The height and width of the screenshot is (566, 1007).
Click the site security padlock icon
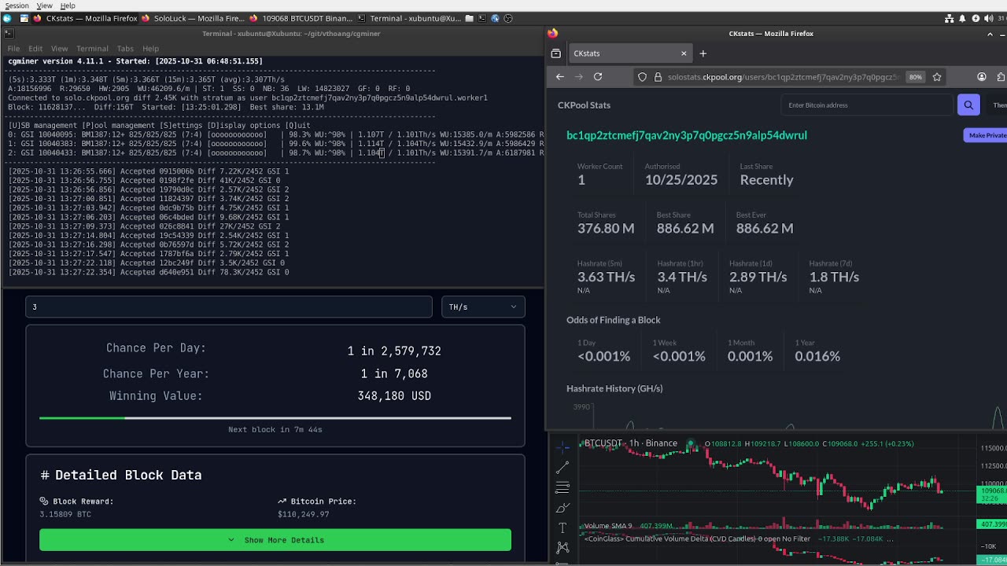point(657,77)
